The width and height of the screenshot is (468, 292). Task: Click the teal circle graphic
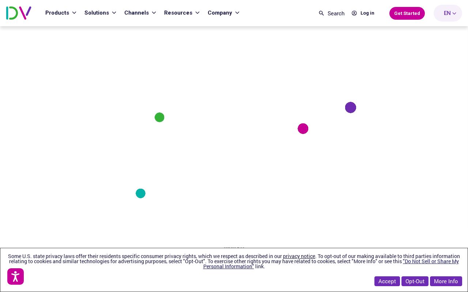pos(140,193)
